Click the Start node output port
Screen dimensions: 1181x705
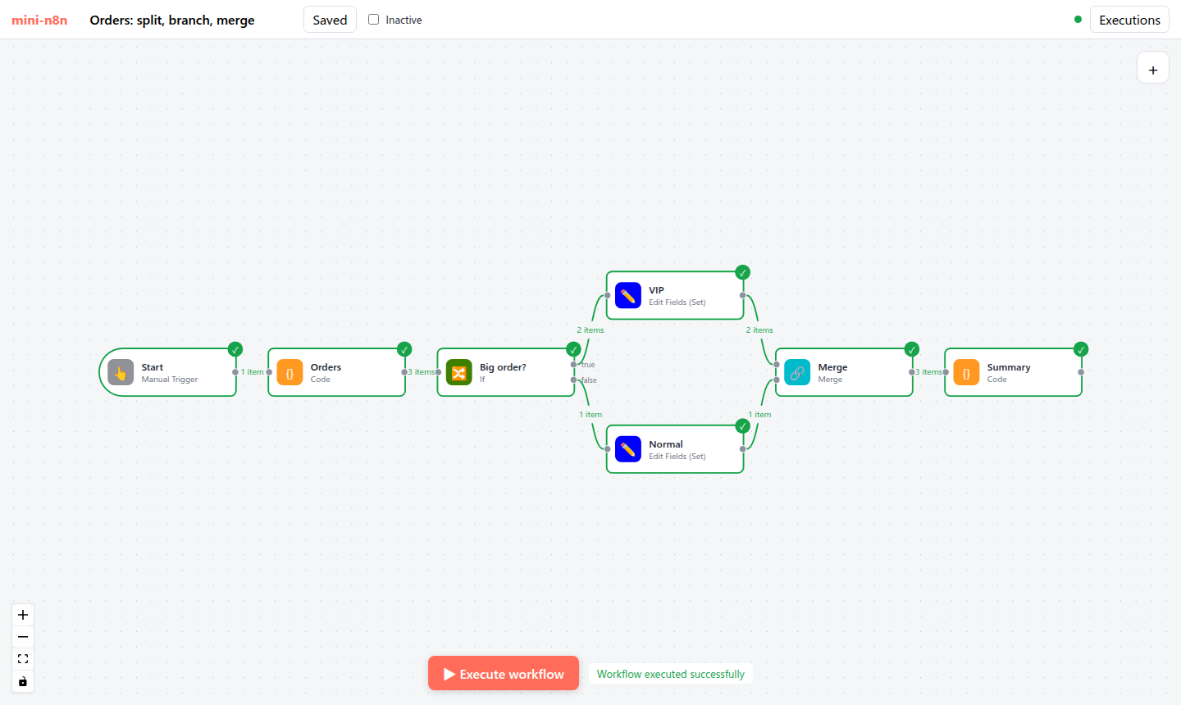click(235, 372)
